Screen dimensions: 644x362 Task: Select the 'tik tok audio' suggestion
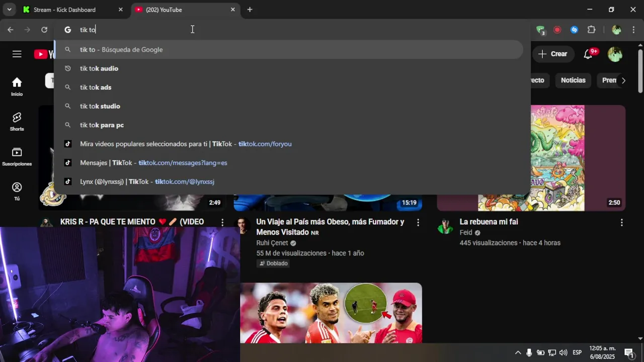point(289,68)
